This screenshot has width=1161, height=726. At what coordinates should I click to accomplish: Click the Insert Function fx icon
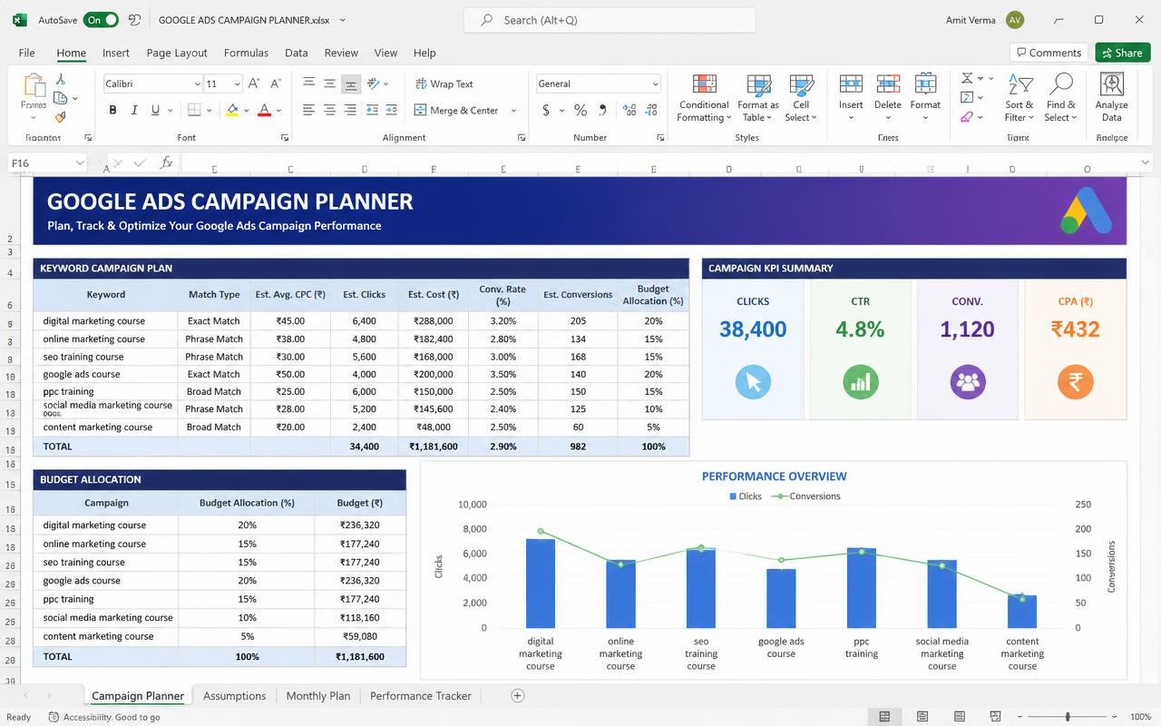166,162
